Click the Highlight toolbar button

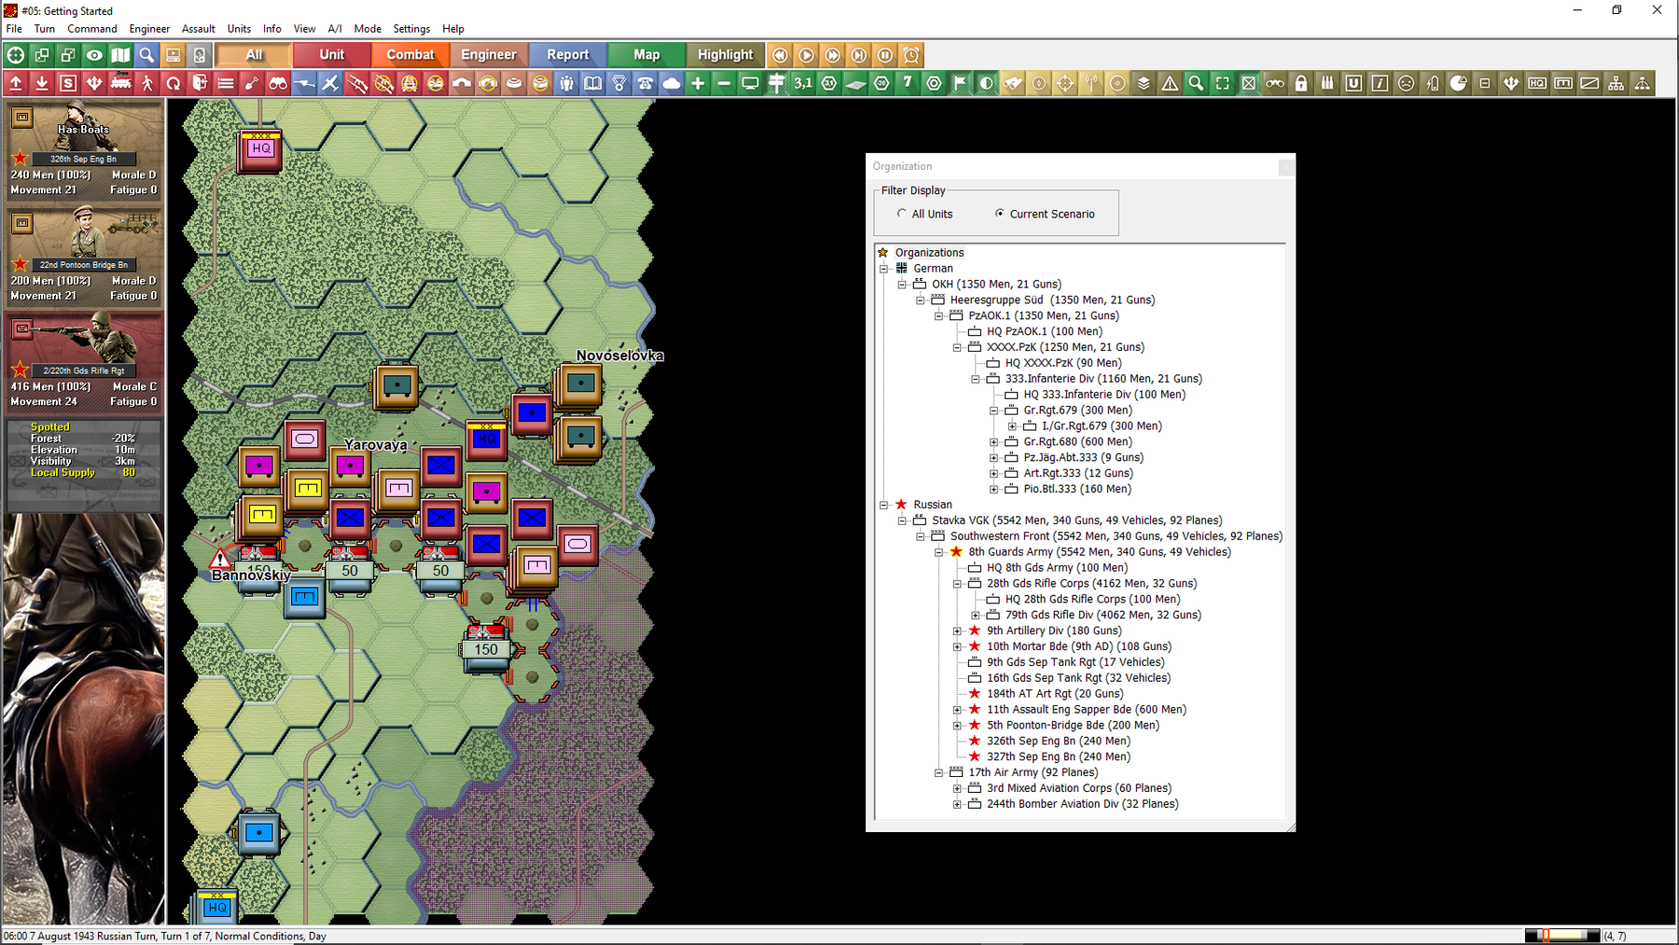point(725,55)
